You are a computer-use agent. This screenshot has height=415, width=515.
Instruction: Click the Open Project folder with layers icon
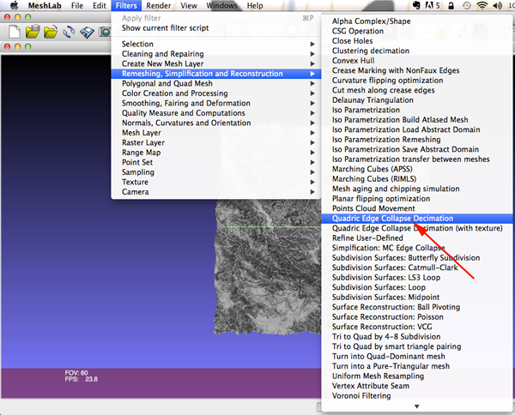(33, 32)
